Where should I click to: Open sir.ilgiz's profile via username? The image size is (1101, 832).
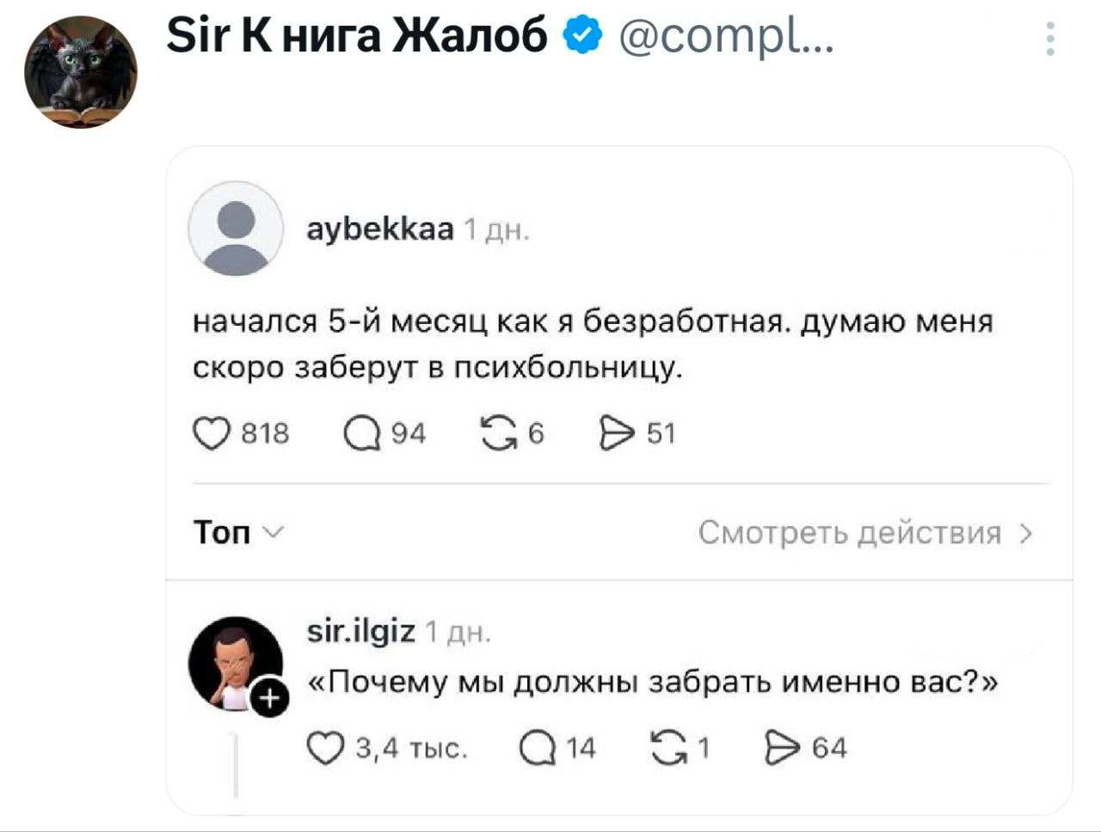(361, 632)
